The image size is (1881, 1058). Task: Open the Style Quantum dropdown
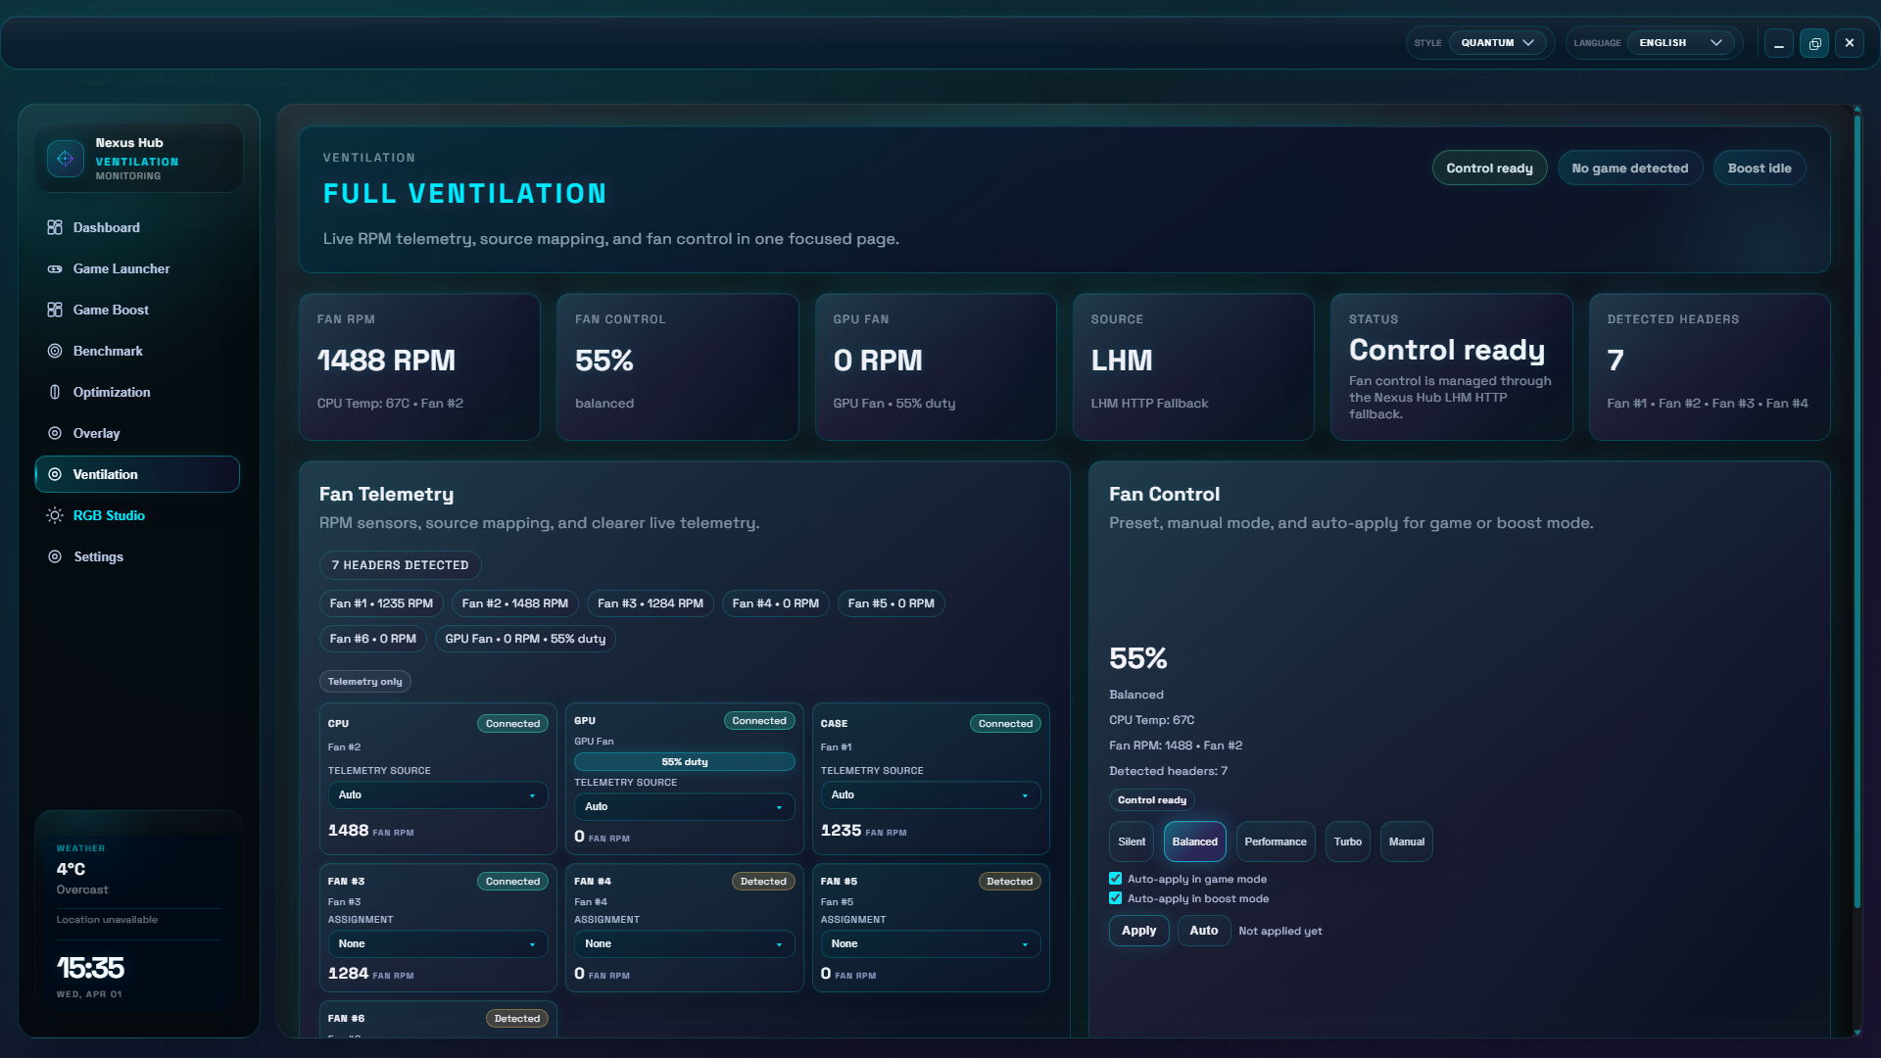(x=1497, y=43)
